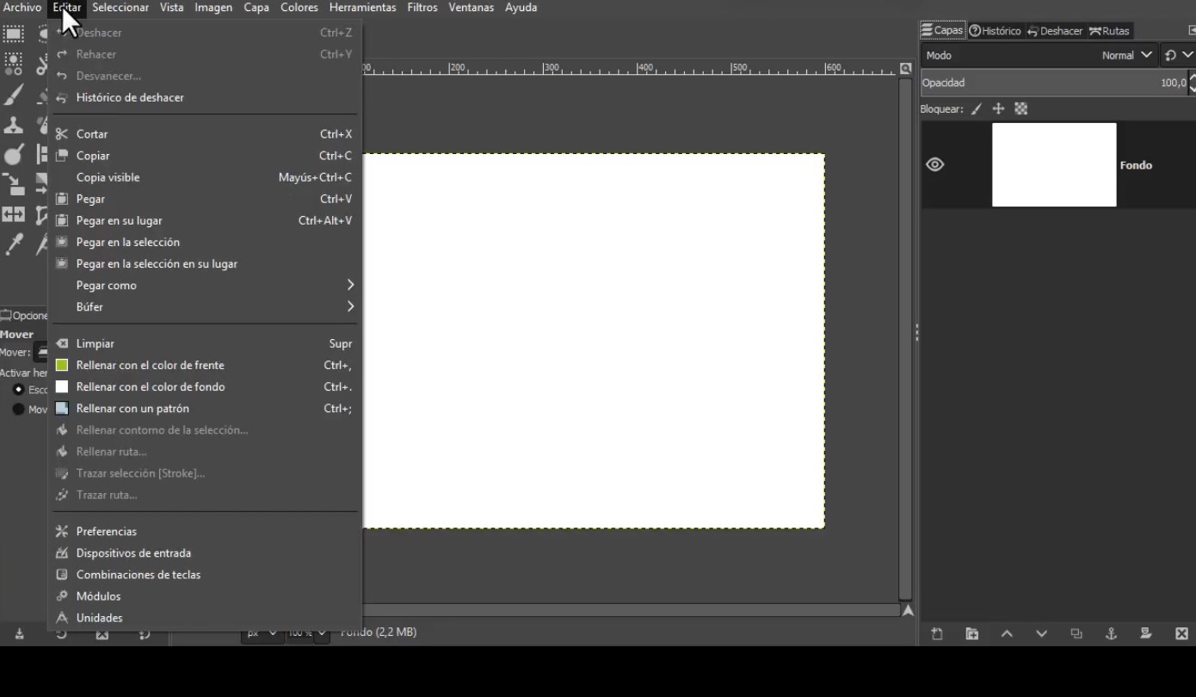This screenshot has width=1196, height=697.
Task: Open the Ayuda menu
Action: (x=521, y=8)
